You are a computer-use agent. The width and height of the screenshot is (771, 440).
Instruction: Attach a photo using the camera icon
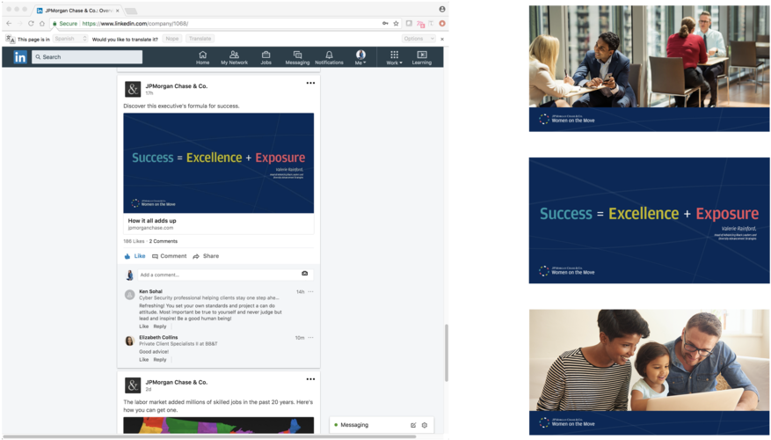point(305,275)
